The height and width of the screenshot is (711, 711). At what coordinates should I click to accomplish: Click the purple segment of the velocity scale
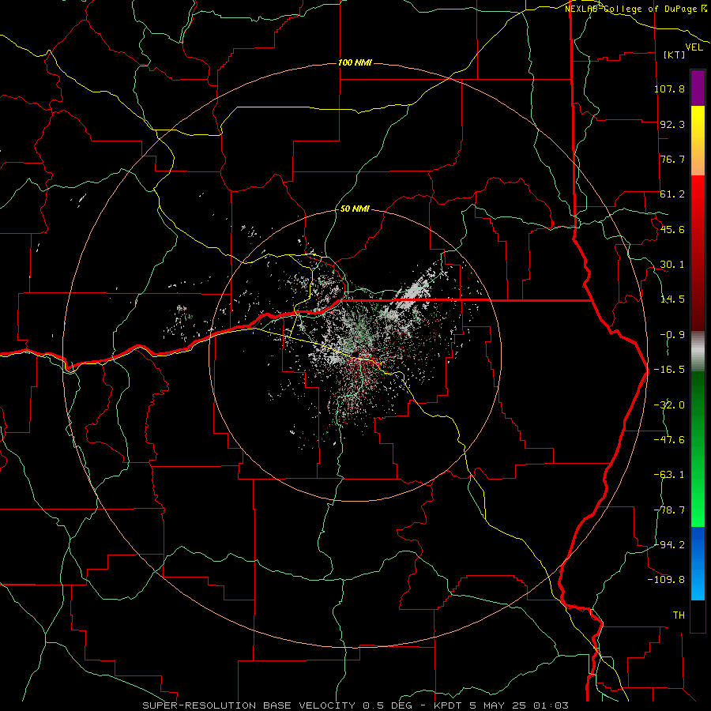click(698, 88)
